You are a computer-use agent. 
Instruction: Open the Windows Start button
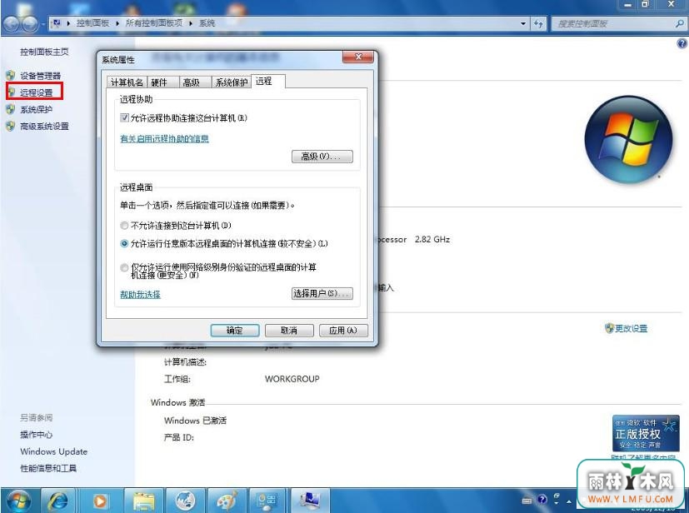coord(19,501)
